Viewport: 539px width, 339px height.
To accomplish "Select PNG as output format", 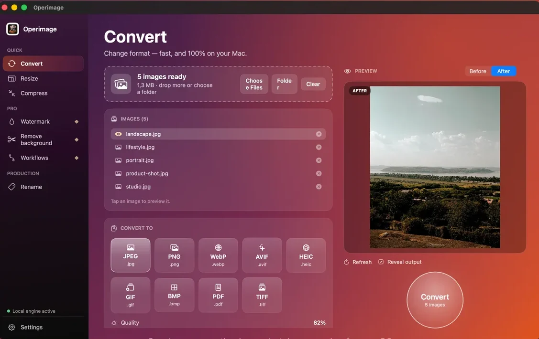I will [x=174, y=255].
